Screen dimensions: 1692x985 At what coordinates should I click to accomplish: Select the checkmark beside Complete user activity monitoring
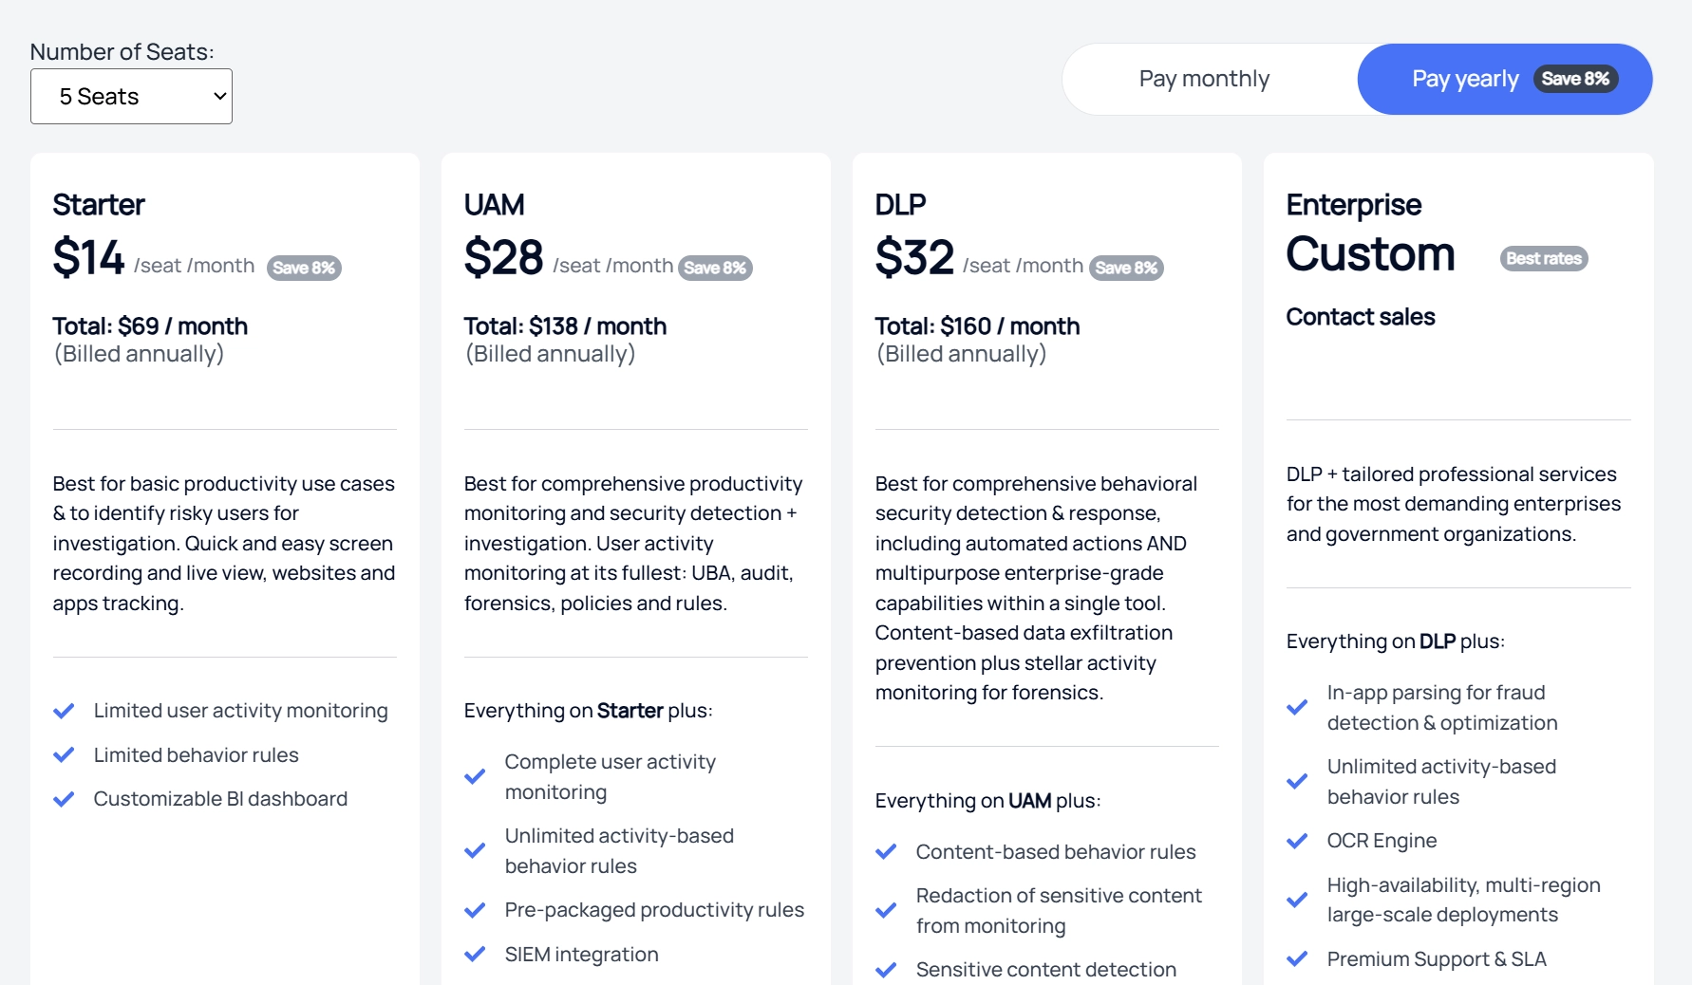[x=476, y=776]
